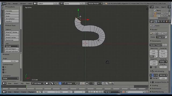Click the Scale tool button
172x96 pixels.
coord(12,16)
